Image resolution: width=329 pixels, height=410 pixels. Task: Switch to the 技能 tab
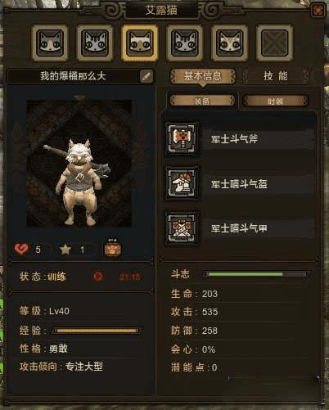(x=276, y=76)
